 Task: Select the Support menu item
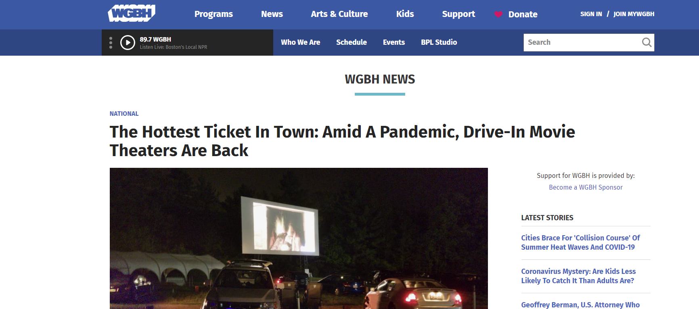tap(458, 14)
